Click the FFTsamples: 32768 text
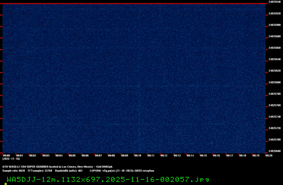The height and width of the screenshot is (185, 283). pyautogui.click(x=40, y=171)
